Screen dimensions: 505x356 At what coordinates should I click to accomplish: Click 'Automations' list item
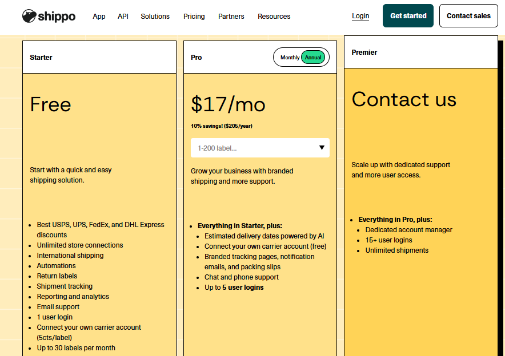(x=56, y=266)
